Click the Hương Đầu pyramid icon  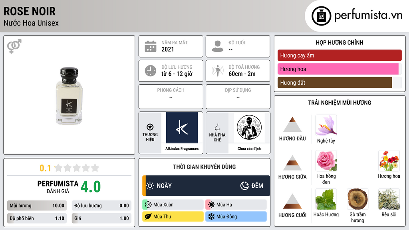coord(292,125)
